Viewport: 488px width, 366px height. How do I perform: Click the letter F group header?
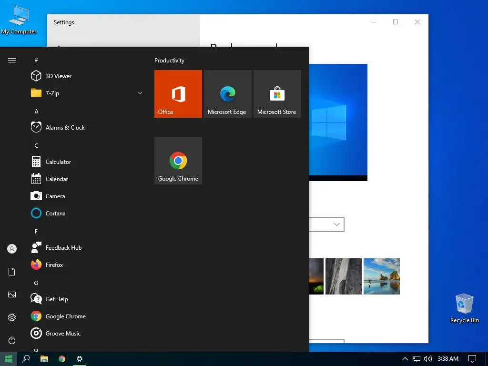[x=36, y=231]
